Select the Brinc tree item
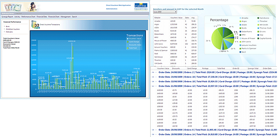Image resolution: width=278 pixels, height=137 pixels. coord(8,26)
